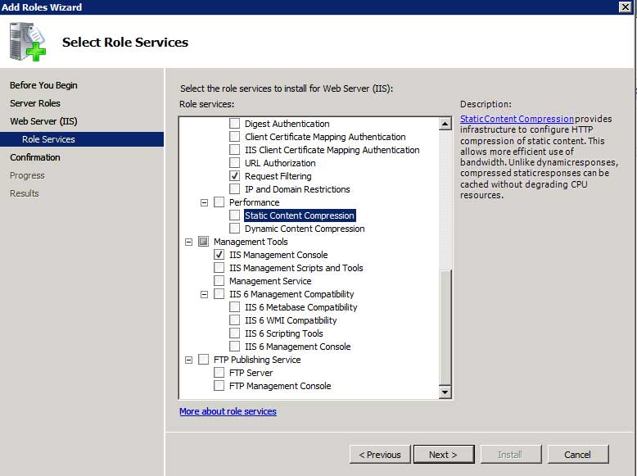Check FTP Publishing Service checkbox
Screen dimensions: 637x476
click(x=204, y=360)
